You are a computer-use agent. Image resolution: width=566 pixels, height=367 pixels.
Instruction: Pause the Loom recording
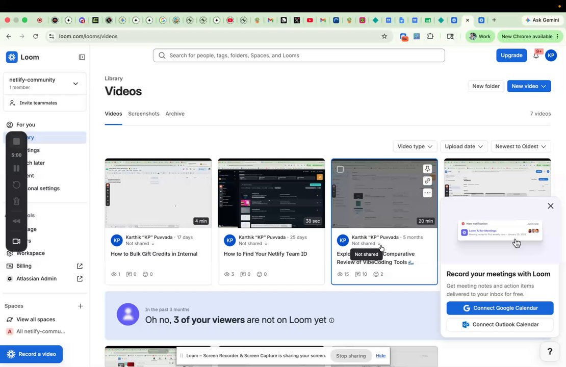16,168
